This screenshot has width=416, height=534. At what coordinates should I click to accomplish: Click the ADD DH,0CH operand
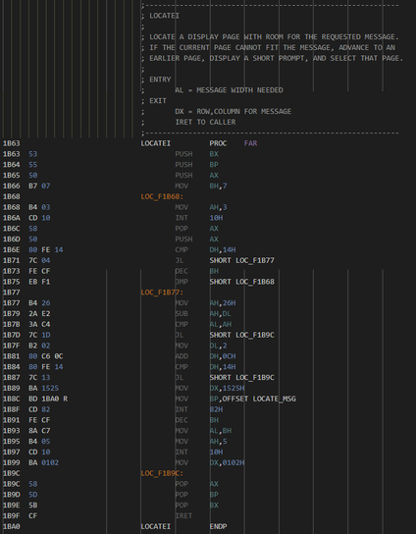223,356
